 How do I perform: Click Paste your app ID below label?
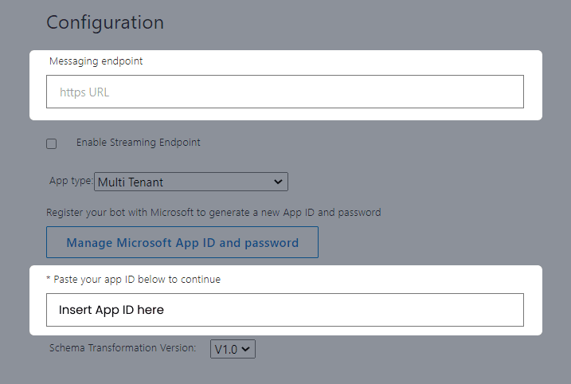pos(133,280)
